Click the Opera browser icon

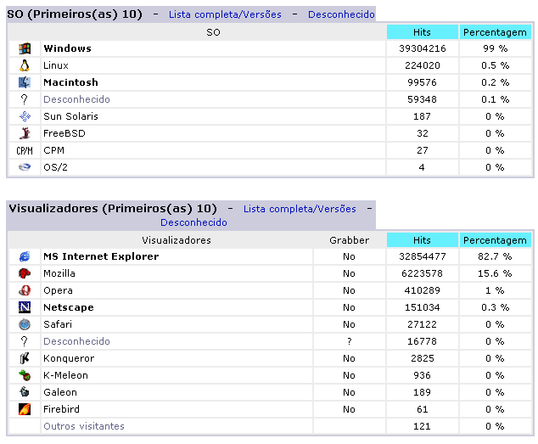25,290
